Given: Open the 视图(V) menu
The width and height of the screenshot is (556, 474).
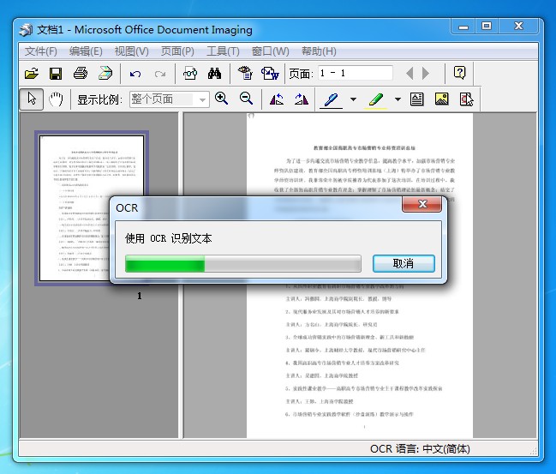Looking at the screenshot, I should coord(132,51).
